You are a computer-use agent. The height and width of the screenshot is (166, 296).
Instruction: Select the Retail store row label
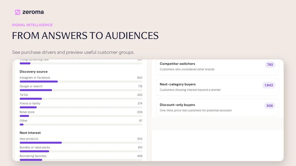click(x=27, y=112)
